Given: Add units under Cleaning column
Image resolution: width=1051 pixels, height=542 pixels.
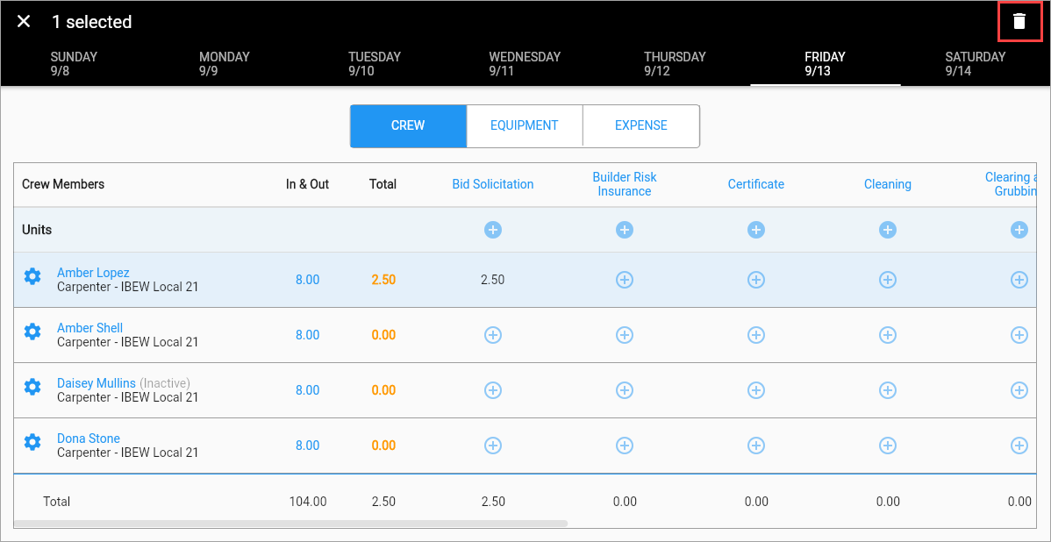Looking at the screenshot, I should coord(888,230).
